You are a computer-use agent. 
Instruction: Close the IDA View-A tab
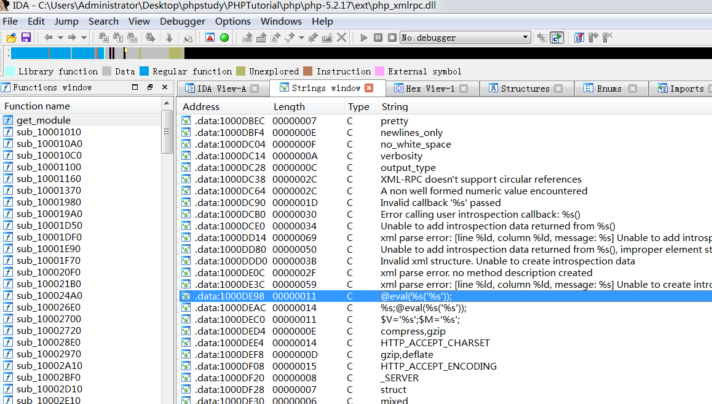255,89
